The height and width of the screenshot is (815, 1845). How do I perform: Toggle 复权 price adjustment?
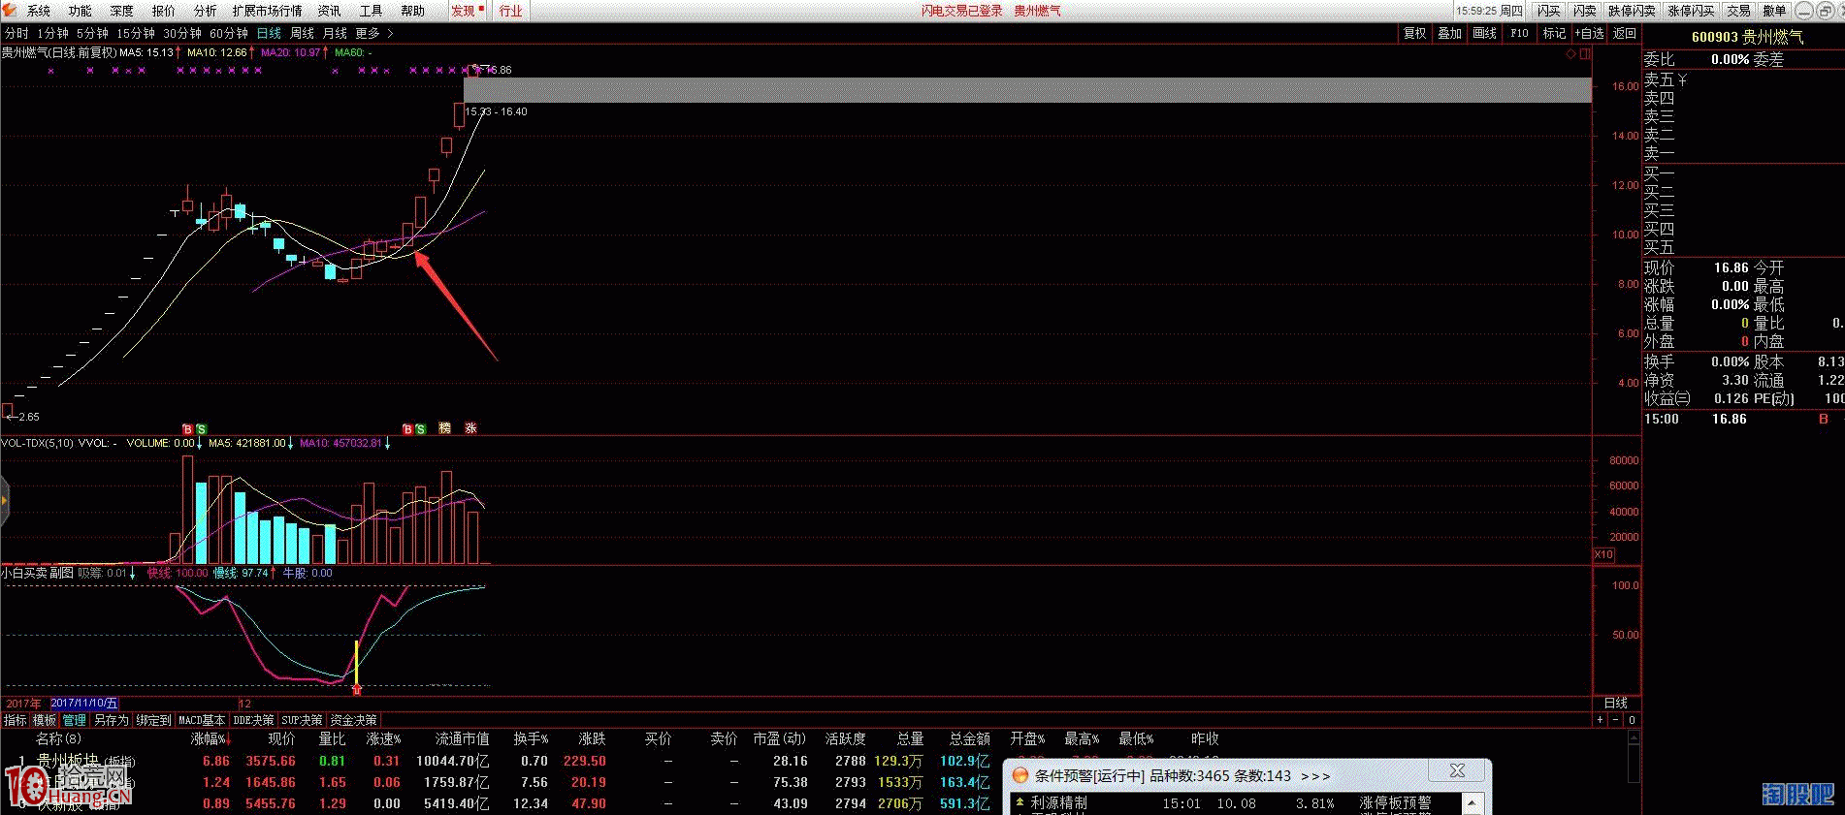[1414, 33]
